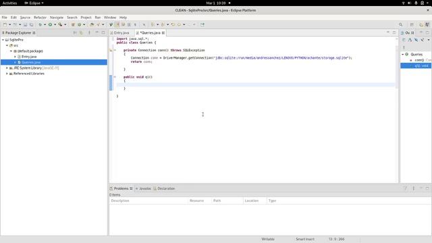Viewport: 432px width, 243px height.
Task: Click the New Java Class icon
Action: 80,24
